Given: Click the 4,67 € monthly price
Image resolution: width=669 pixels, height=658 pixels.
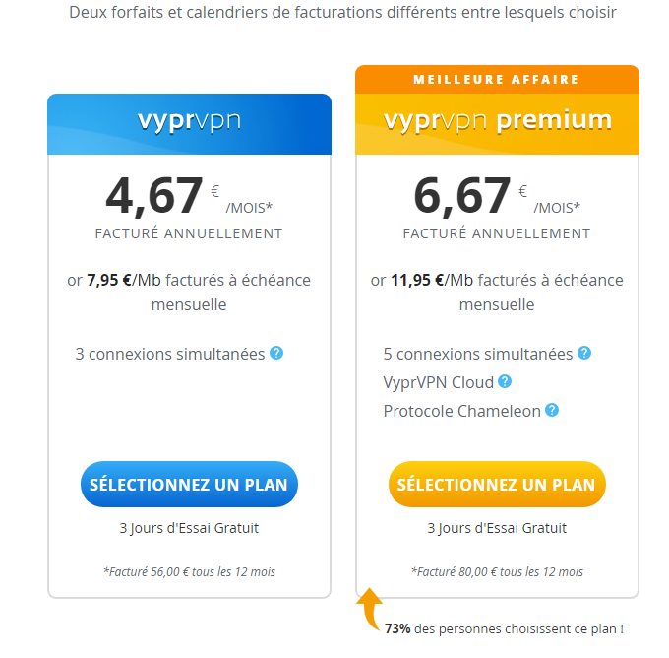Looking at the screenshot, I should click(189, 196).
